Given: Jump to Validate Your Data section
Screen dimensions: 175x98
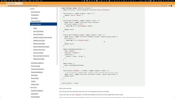Looking at the screenshot, I should (x=39, y=41).
